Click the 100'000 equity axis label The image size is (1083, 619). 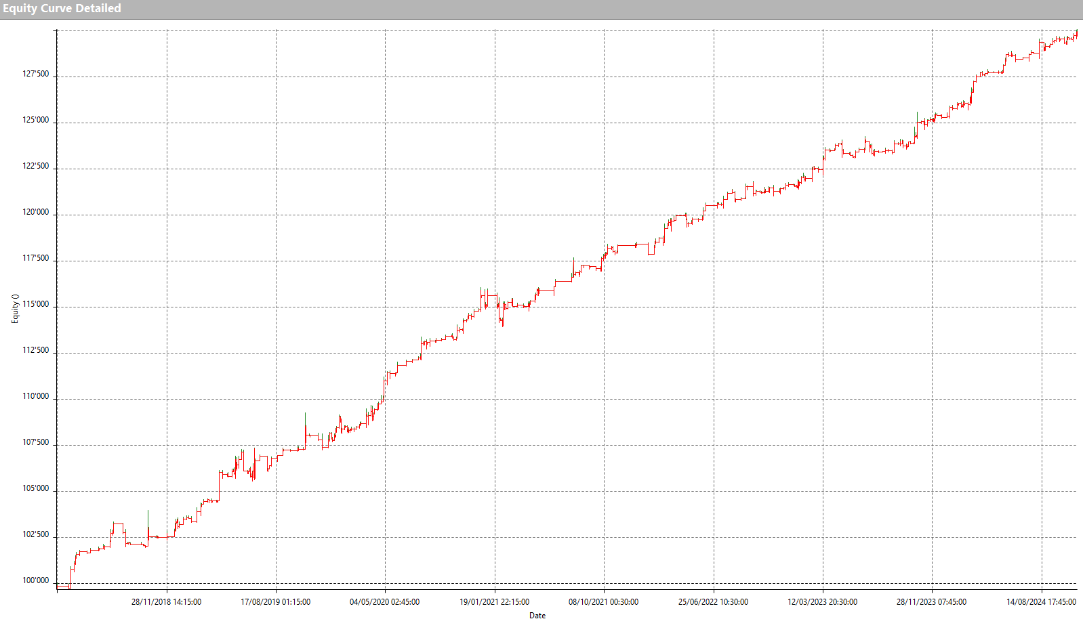coord(36,580)
